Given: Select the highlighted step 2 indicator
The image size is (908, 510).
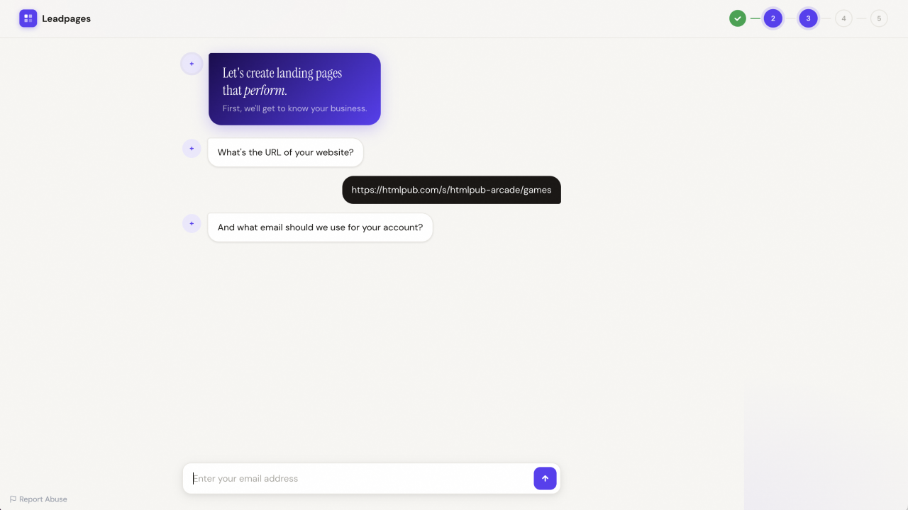Looking at the screenshot, I should 773,18.
